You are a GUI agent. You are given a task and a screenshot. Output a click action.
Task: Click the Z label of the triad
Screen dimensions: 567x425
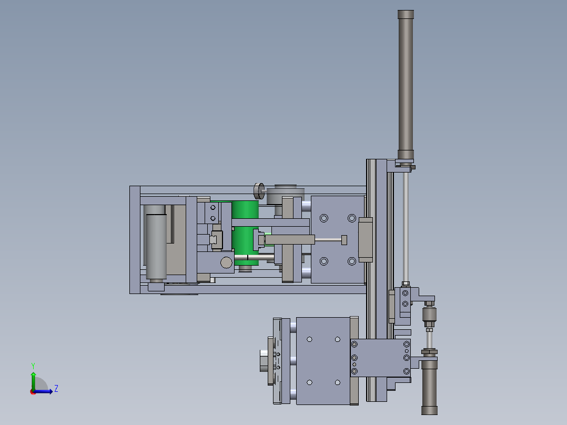pyautogui.click(x=56, y=389)
